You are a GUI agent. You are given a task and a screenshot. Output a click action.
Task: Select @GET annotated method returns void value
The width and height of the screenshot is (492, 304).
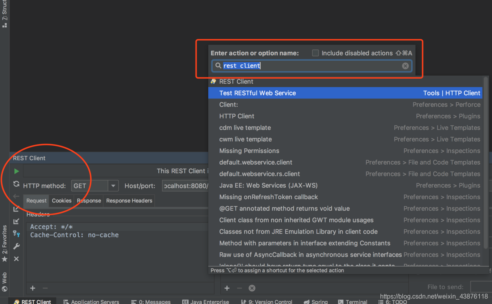(345, 208)
